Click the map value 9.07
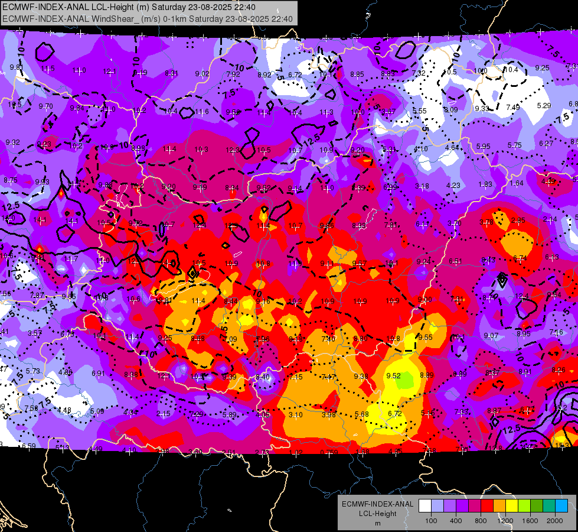The height and width of the screenshot is (532, 578). tap(491, 336)
